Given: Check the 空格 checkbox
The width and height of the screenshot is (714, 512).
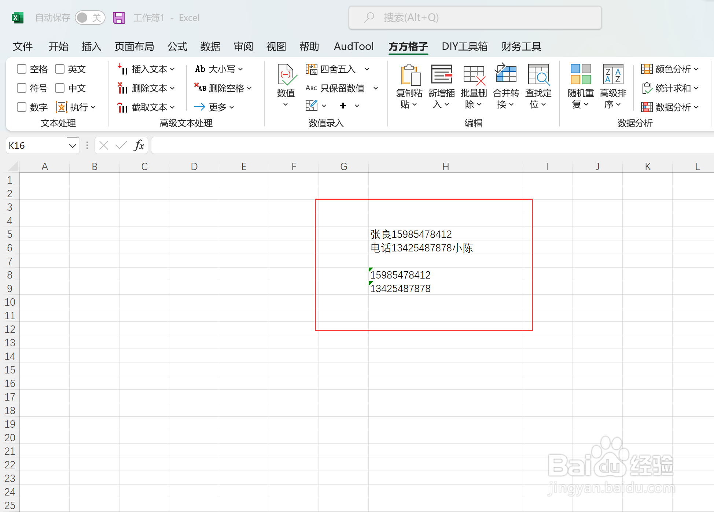Looking at the screenshot, I should 22,69.
